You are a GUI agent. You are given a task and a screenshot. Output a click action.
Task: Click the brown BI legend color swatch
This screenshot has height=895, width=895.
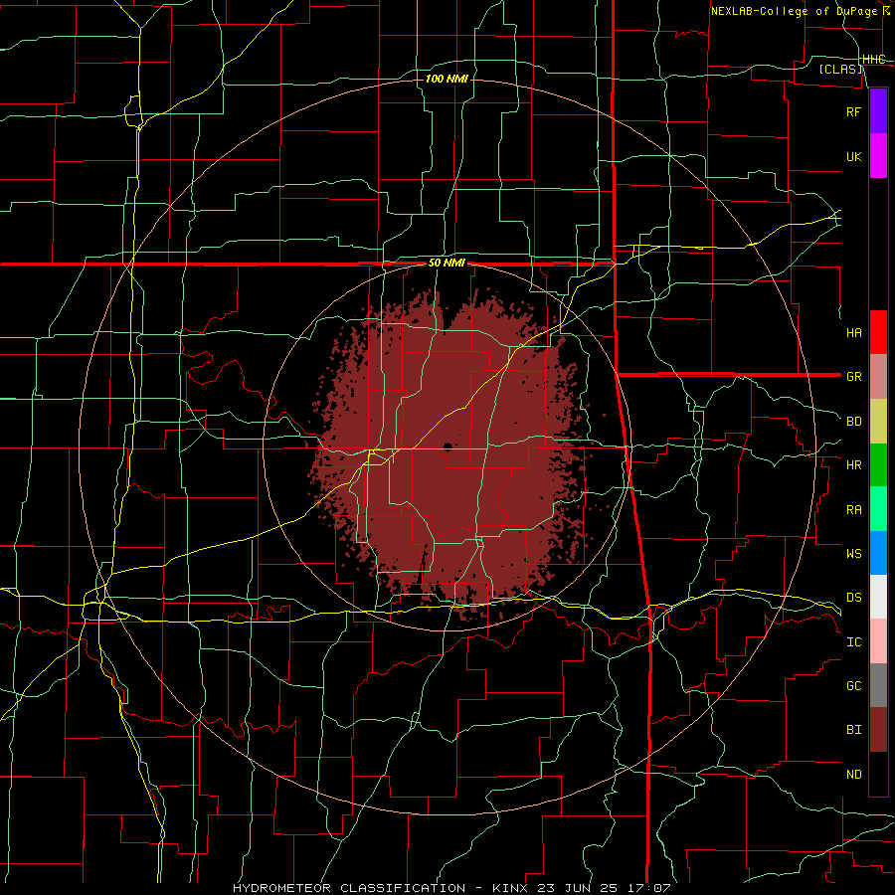pos(878,729)
